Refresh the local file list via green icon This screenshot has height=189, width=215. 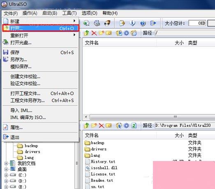click(x=134, y=126)
